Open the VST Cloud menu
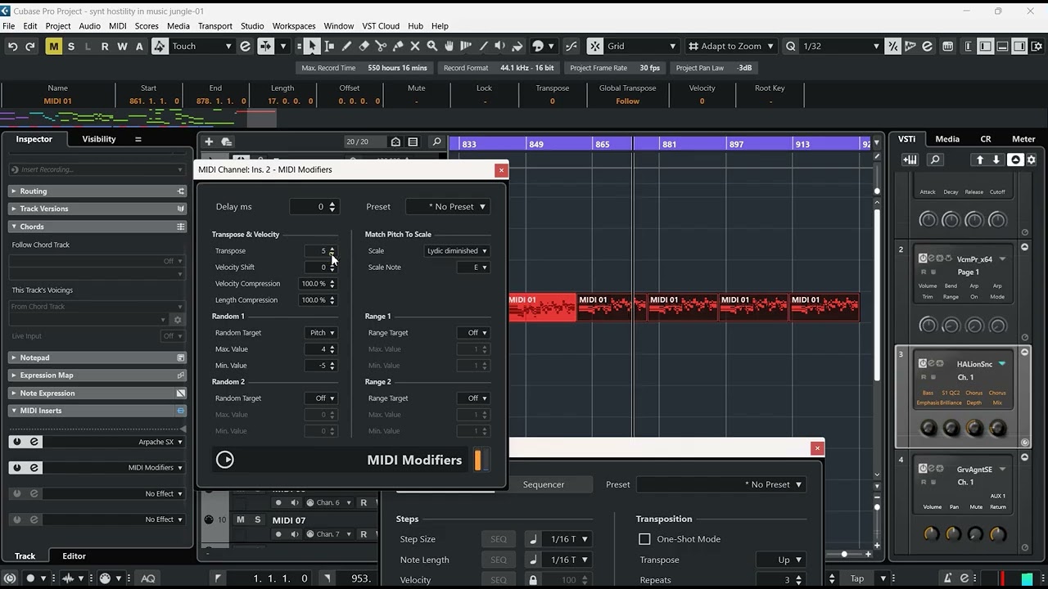 379,26
